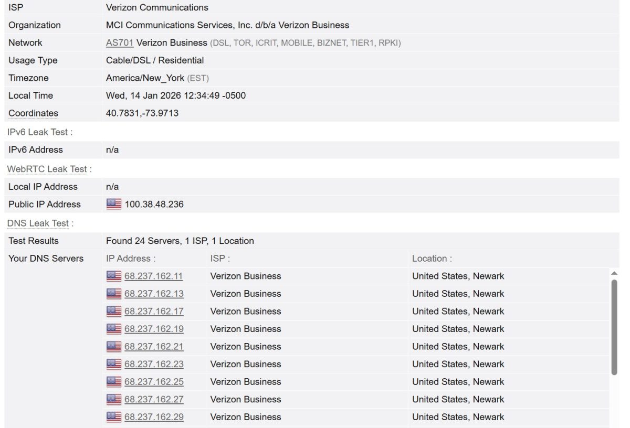The width and height of the screenshot is (630, 428).
Task: Click the flag icon next to 68.237.162.27
Action: 114,399
